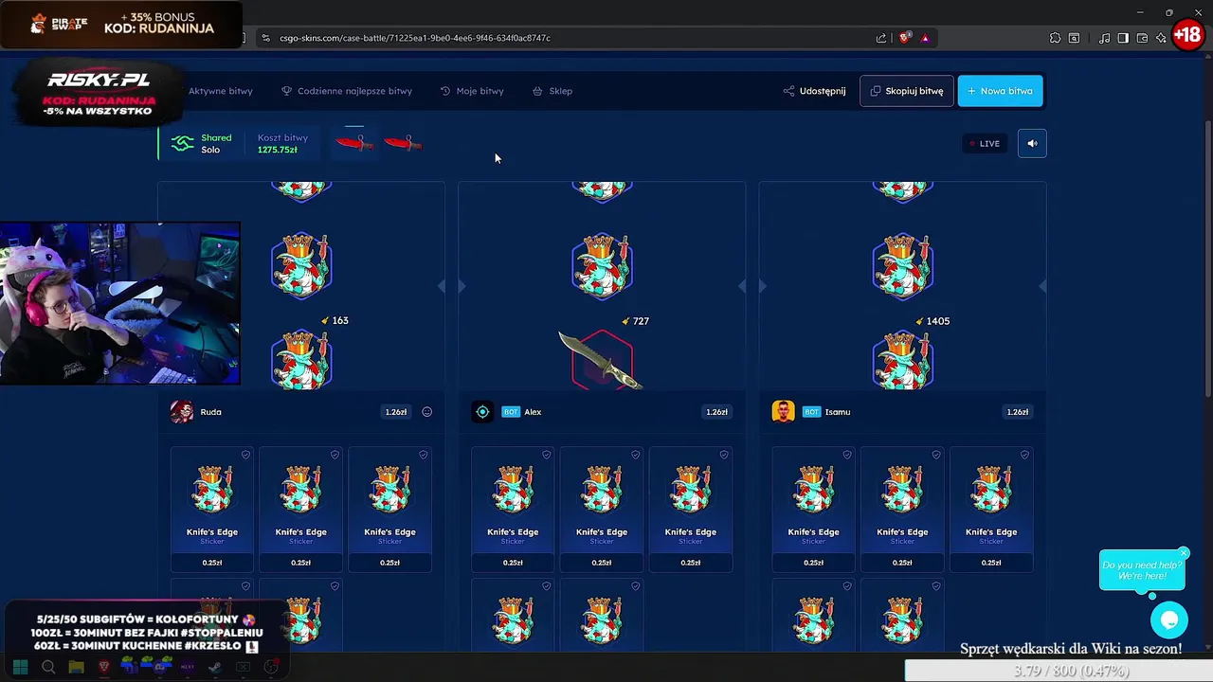Click Alex's bot avatar icon
Image resolution: width=1213 pixels, height=682 pixels.
(482, 411)
